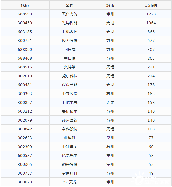The height and width of the screenshot is (187, 172).
Task: Select company 中利集团
Action: pos(70,147)
